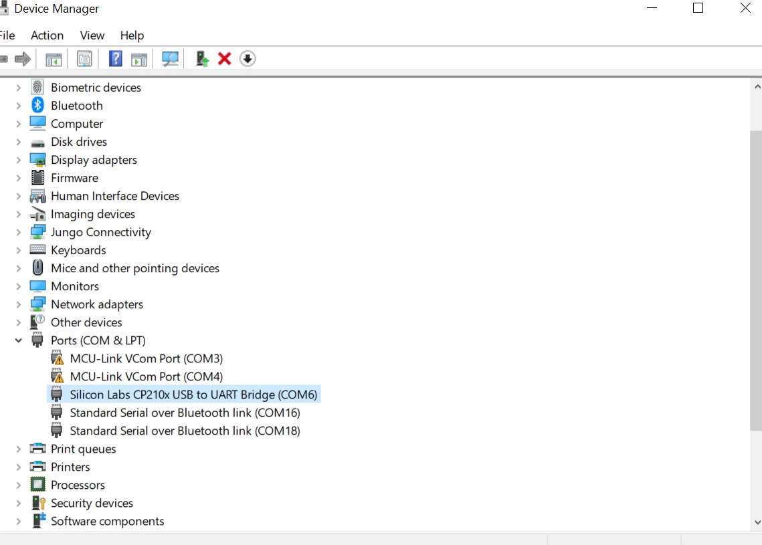This screenshot has height=545, width=762.
Task: Expand the Bluetooth category chevron
Action: (19, 106)
